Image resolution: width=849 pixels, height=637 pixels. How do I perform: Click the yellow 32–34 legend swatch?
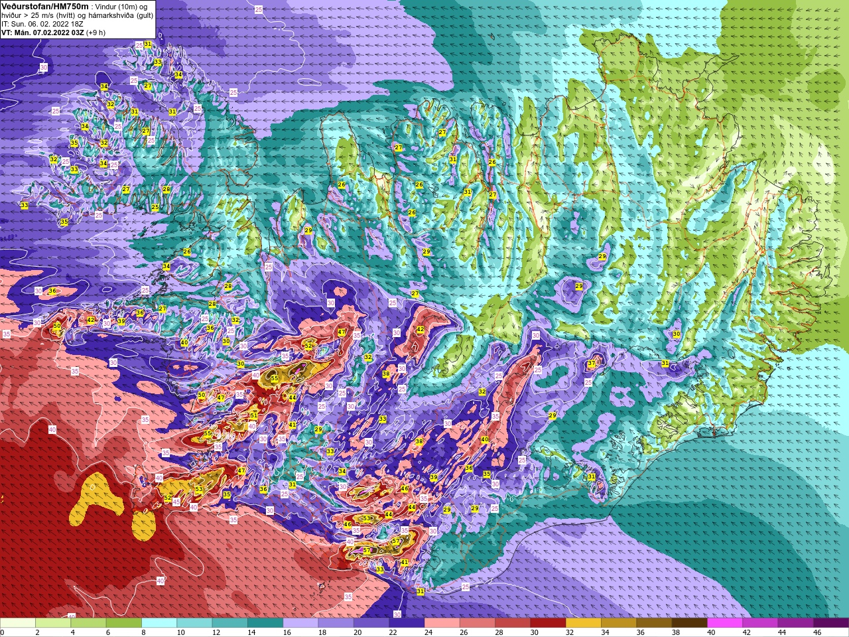pos(584,623)
